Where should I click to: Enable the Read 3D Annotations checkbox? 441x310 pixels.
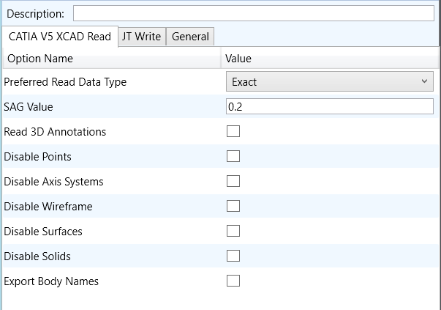(233, 131)
